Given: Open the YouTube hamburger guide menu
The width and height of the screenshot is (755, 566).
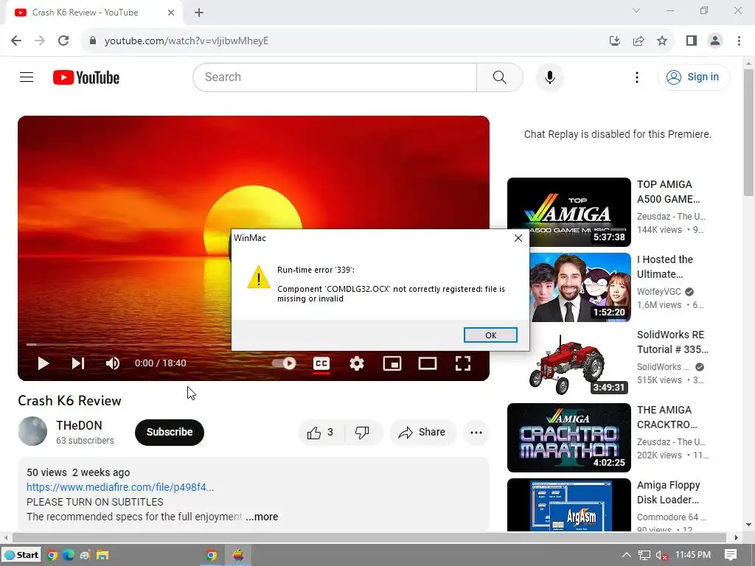Looking at the screenshot, I should coord(27,77).
